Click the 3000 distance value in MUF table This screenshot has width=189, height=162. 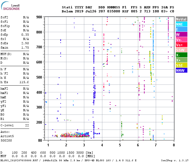(80, 153)
